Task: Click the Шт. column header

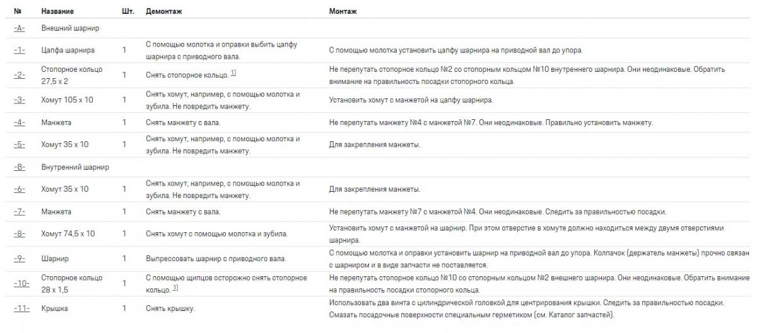Action: pos(127,11)
